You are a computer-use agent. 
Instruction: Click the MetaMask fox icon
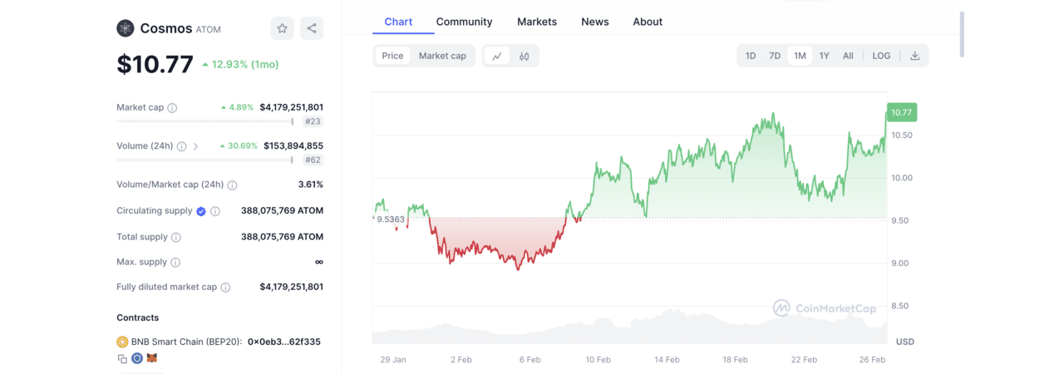152,358
